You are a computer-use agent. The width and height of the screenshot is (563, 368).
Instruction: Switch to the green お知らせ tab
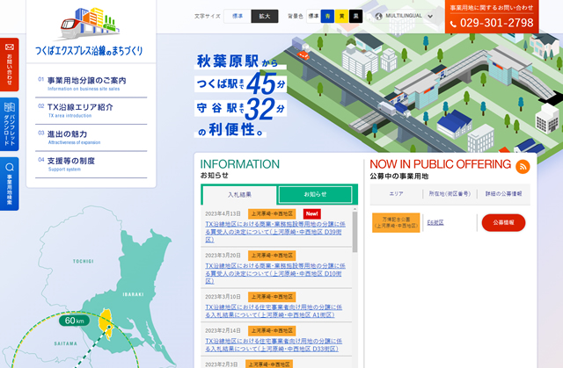click(315, 195)
